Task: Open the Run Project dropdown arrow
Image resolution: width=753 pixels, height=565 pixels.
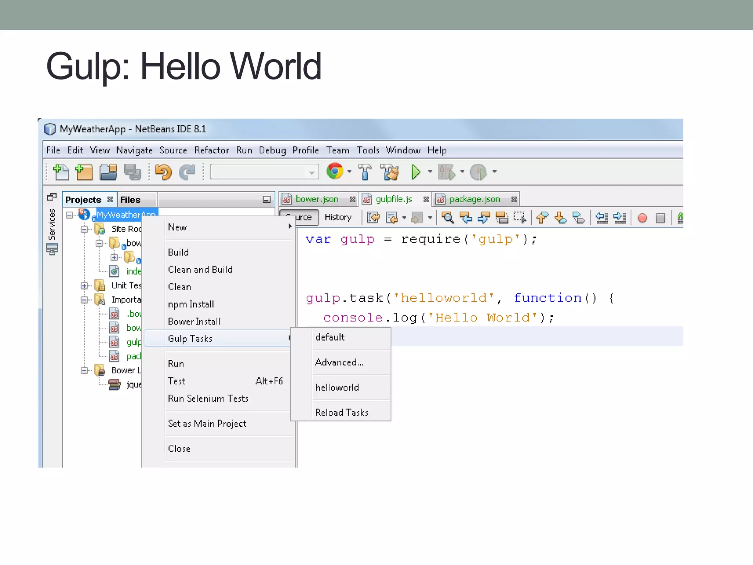Action: 430,171
